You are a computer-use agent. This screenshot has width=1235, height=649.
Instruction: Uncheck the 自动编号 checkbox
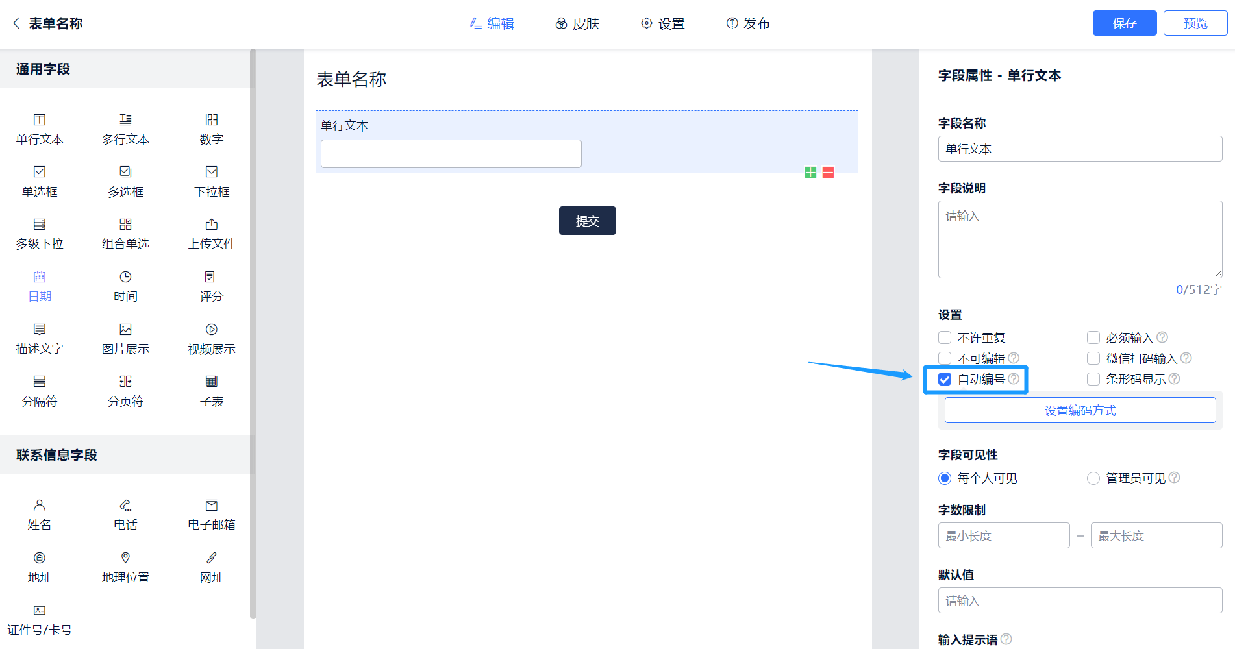pyautogui.click(x=945, y=379)
